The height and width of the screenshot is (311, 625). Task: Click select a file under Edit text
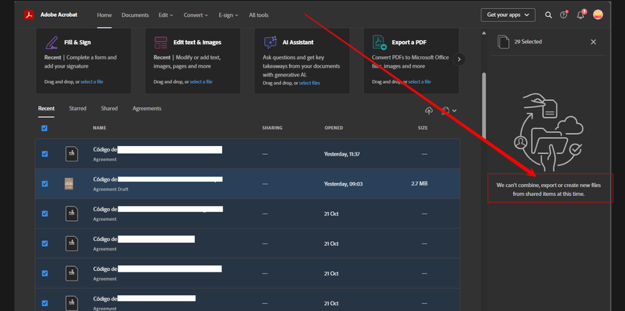(x=201, y=82)
